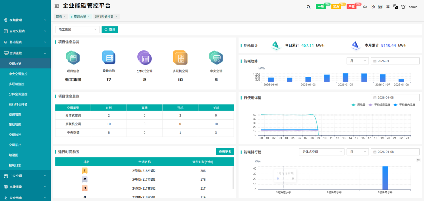Expand the 电工集团 selector dropdown
The image size is (424, 201).
click(77, 29)
